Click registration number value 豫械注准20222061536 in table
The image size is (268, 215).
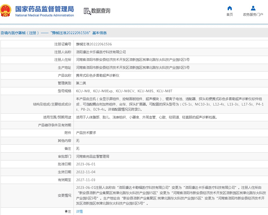pos(94,44)
